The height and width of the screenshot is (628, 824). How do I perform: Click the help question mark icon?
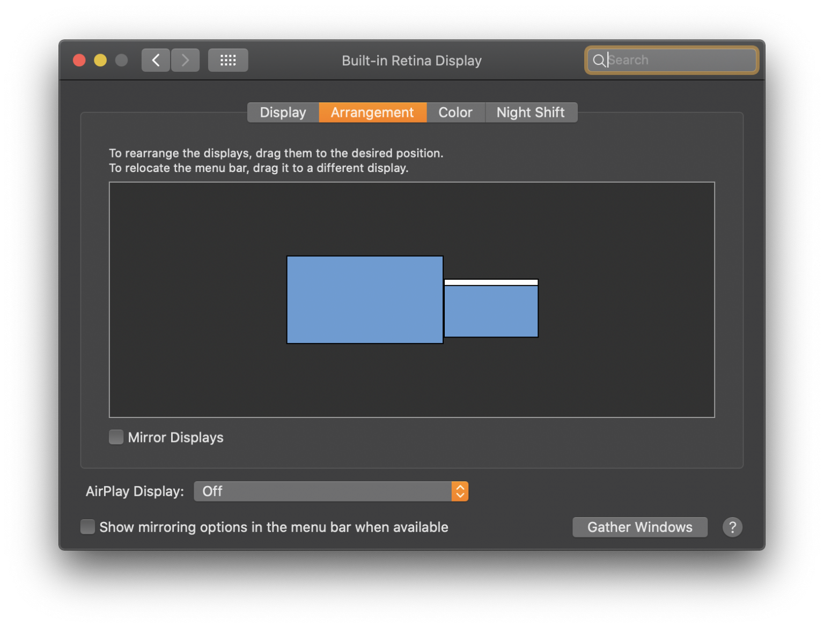coord(733,527)
